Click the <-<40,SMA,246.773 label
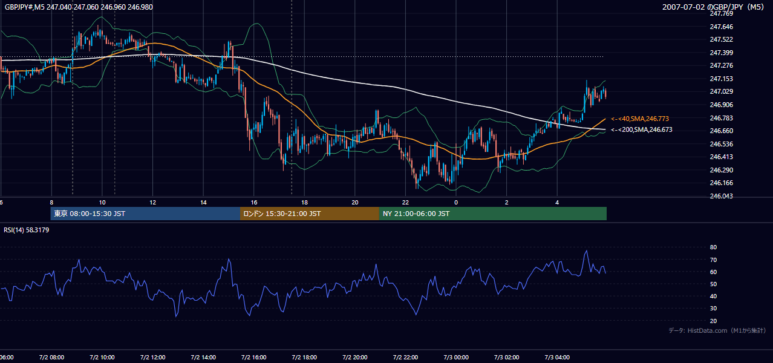 pos(640,119)
